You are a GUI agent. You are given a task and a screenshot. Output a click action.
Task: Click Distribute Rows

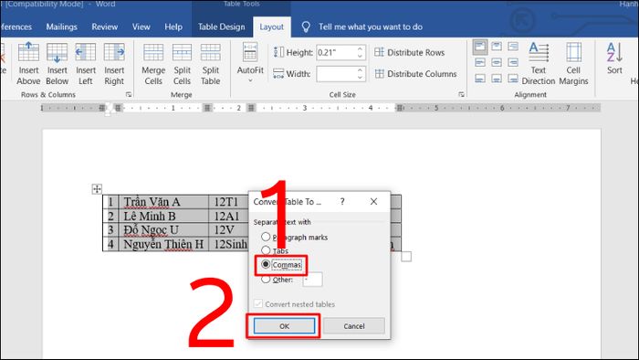click(410, 53)
